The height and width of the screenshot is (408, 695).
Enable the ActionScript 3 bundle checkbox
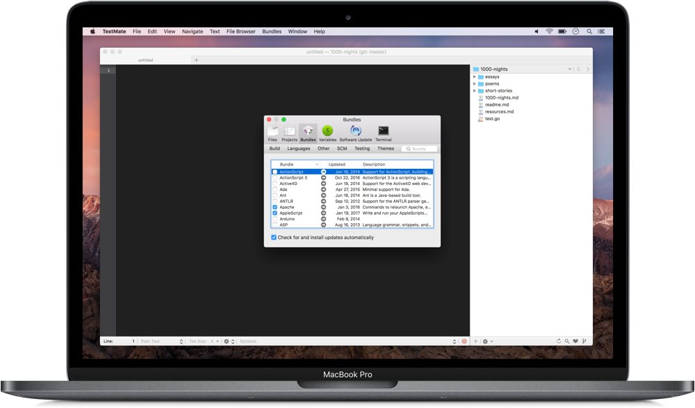[275, 178]
